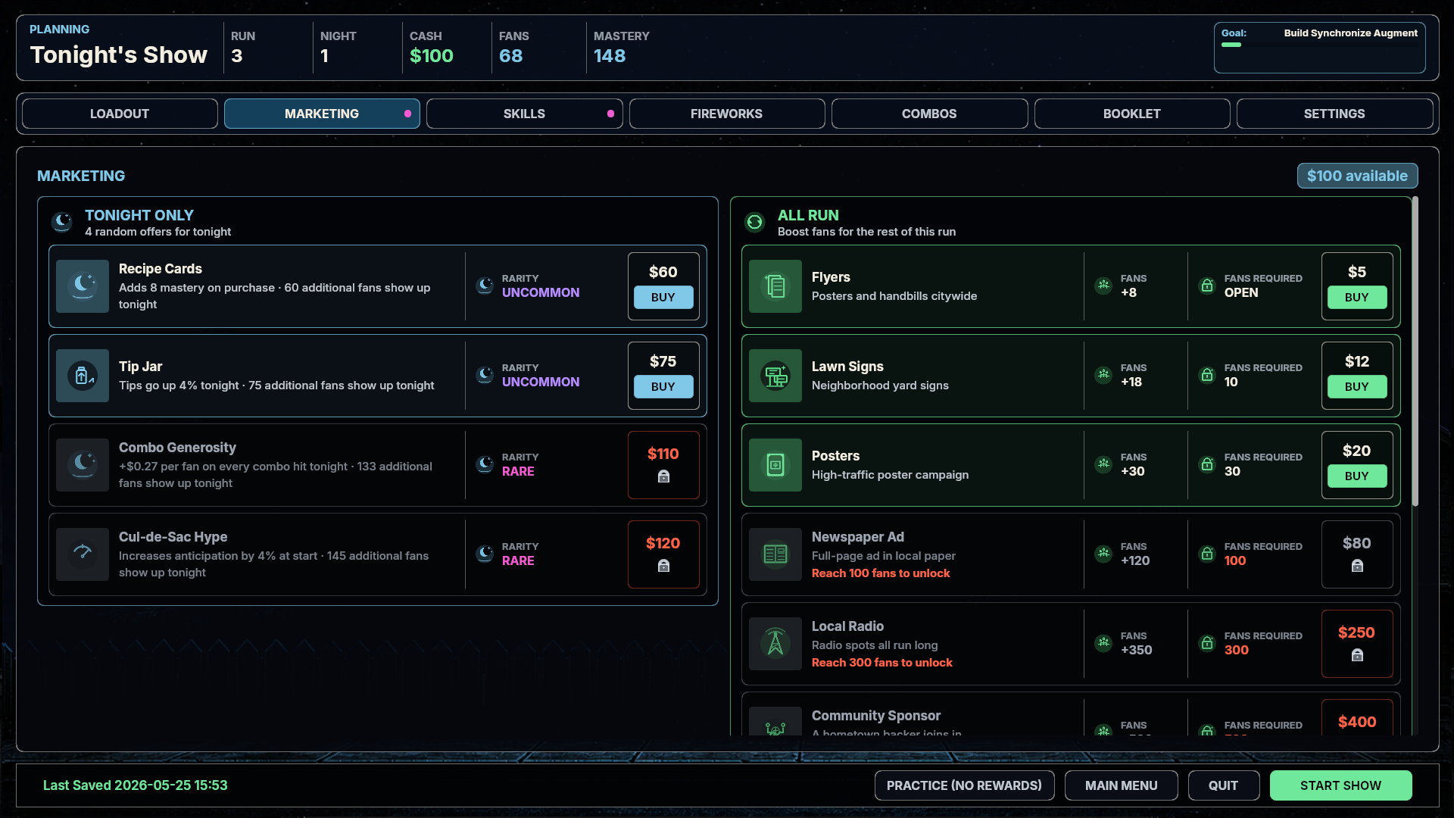Click the lock icon under $110 price

[x=663, y=476]
